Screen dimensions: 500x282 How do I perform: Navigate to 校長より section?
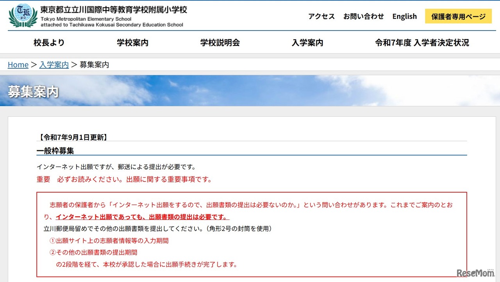[49, 43]
